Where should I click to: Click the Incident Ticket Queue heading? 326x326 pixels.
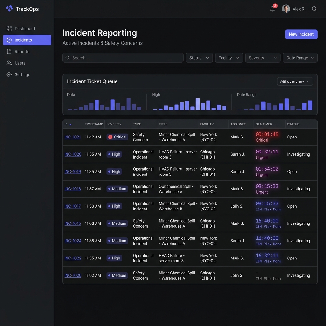click(92, 81)
